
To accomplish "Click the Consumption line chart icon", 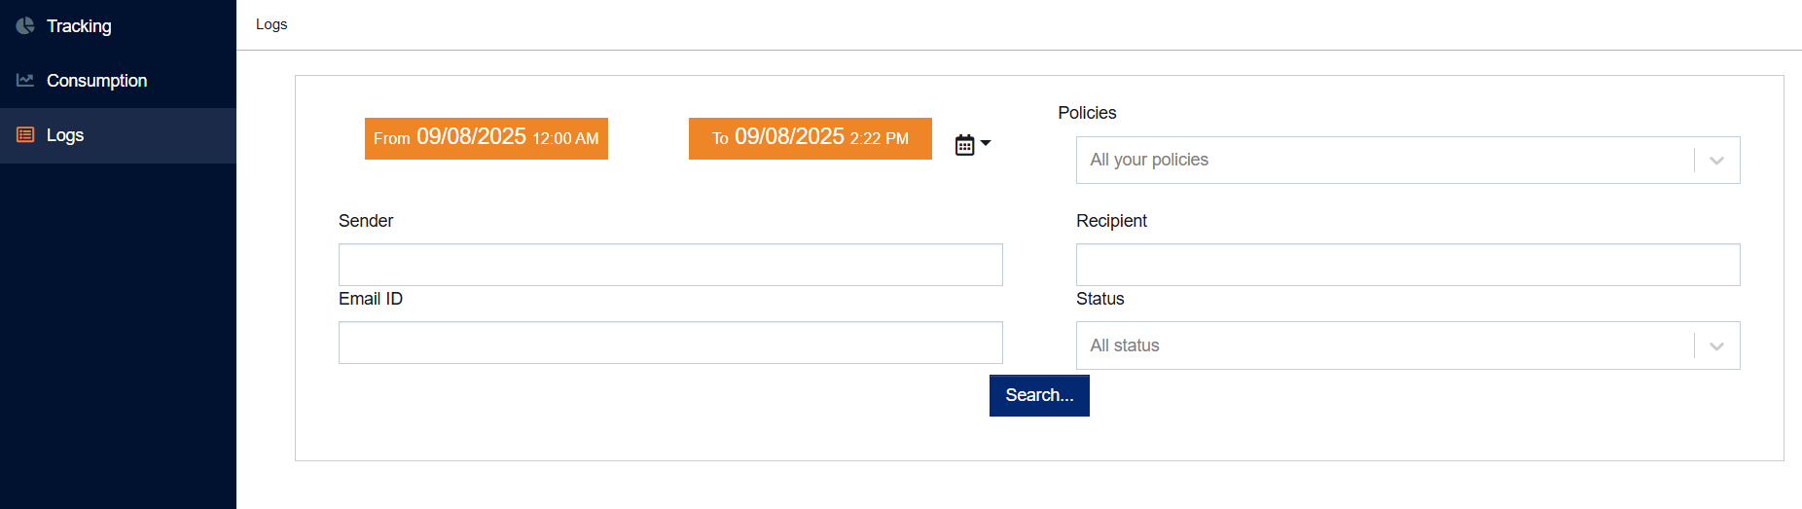I will point(25,81).
